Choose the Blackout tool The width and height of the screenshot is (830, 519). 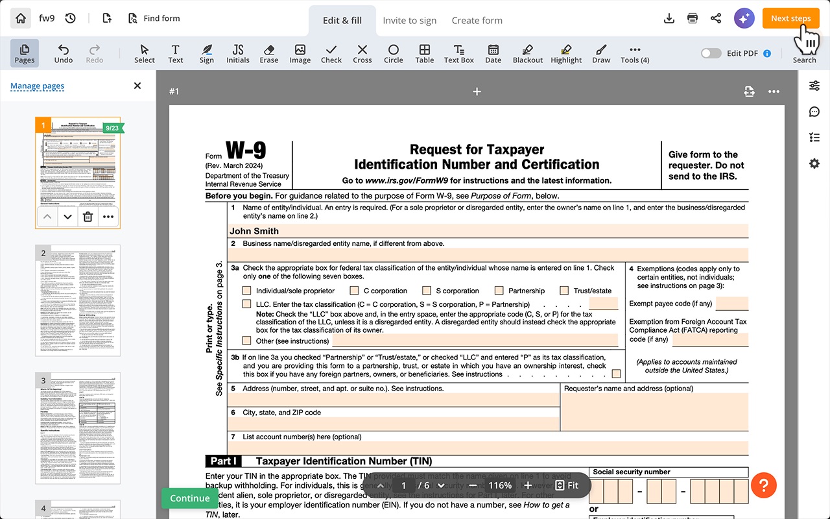[x=528, y=53]
